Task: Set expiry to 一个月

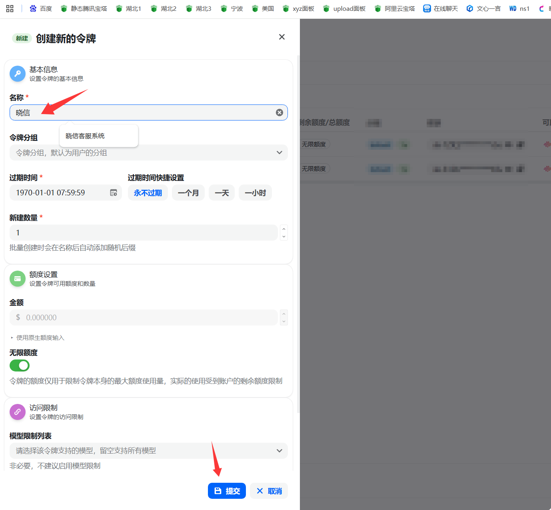Action: (x=188, y=193)
